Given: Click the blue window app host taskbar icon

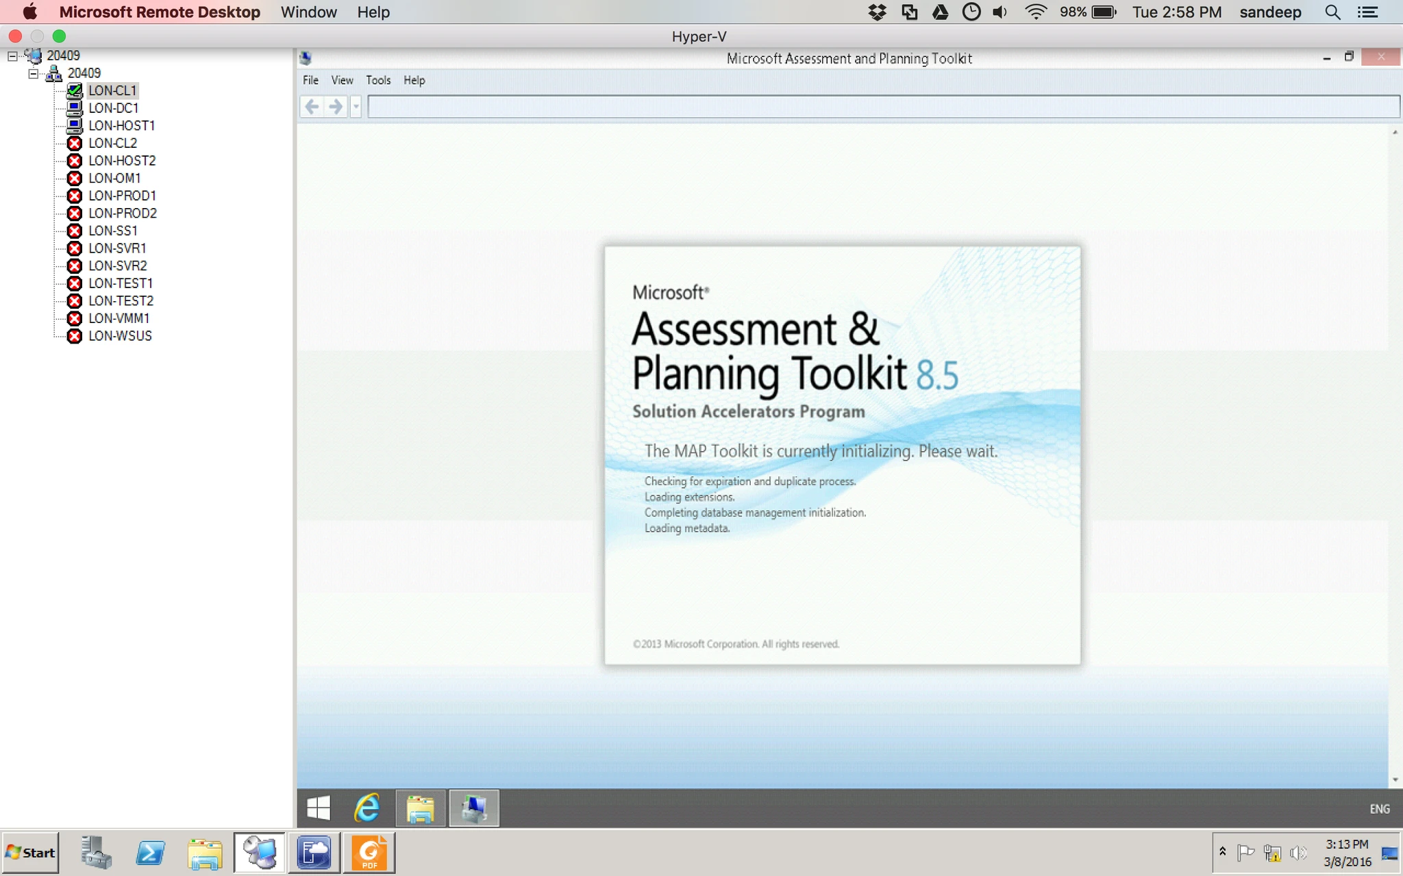Looking at the screenshot, I should point(314,853).
